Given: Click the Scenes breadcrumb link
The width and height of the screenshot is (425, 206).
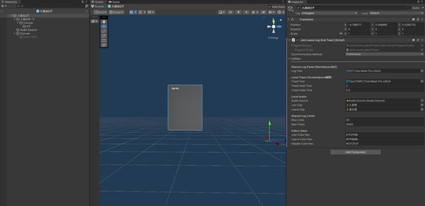Looking at the screenshot, I should click(x=99, y=6).
